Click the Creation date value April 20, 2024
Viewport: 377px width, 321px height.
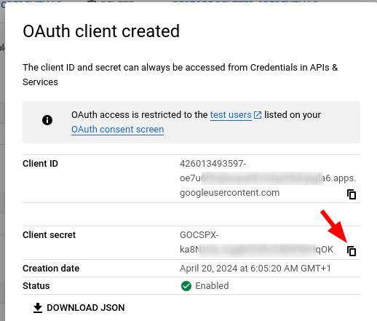(x=255, y=269)
